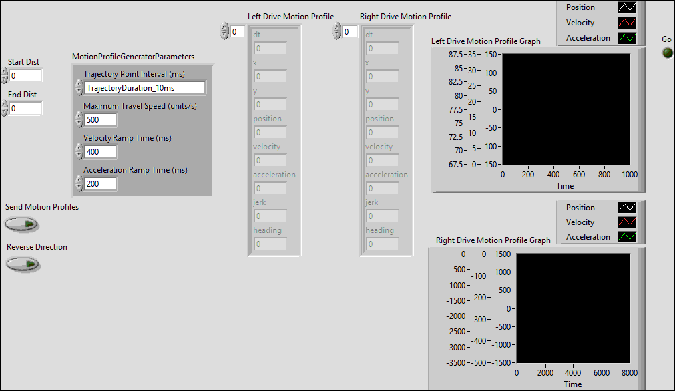Click the red Velocity waveform icon on Left graph
Viewport: 675px width, 391px height.
point(626,22)
